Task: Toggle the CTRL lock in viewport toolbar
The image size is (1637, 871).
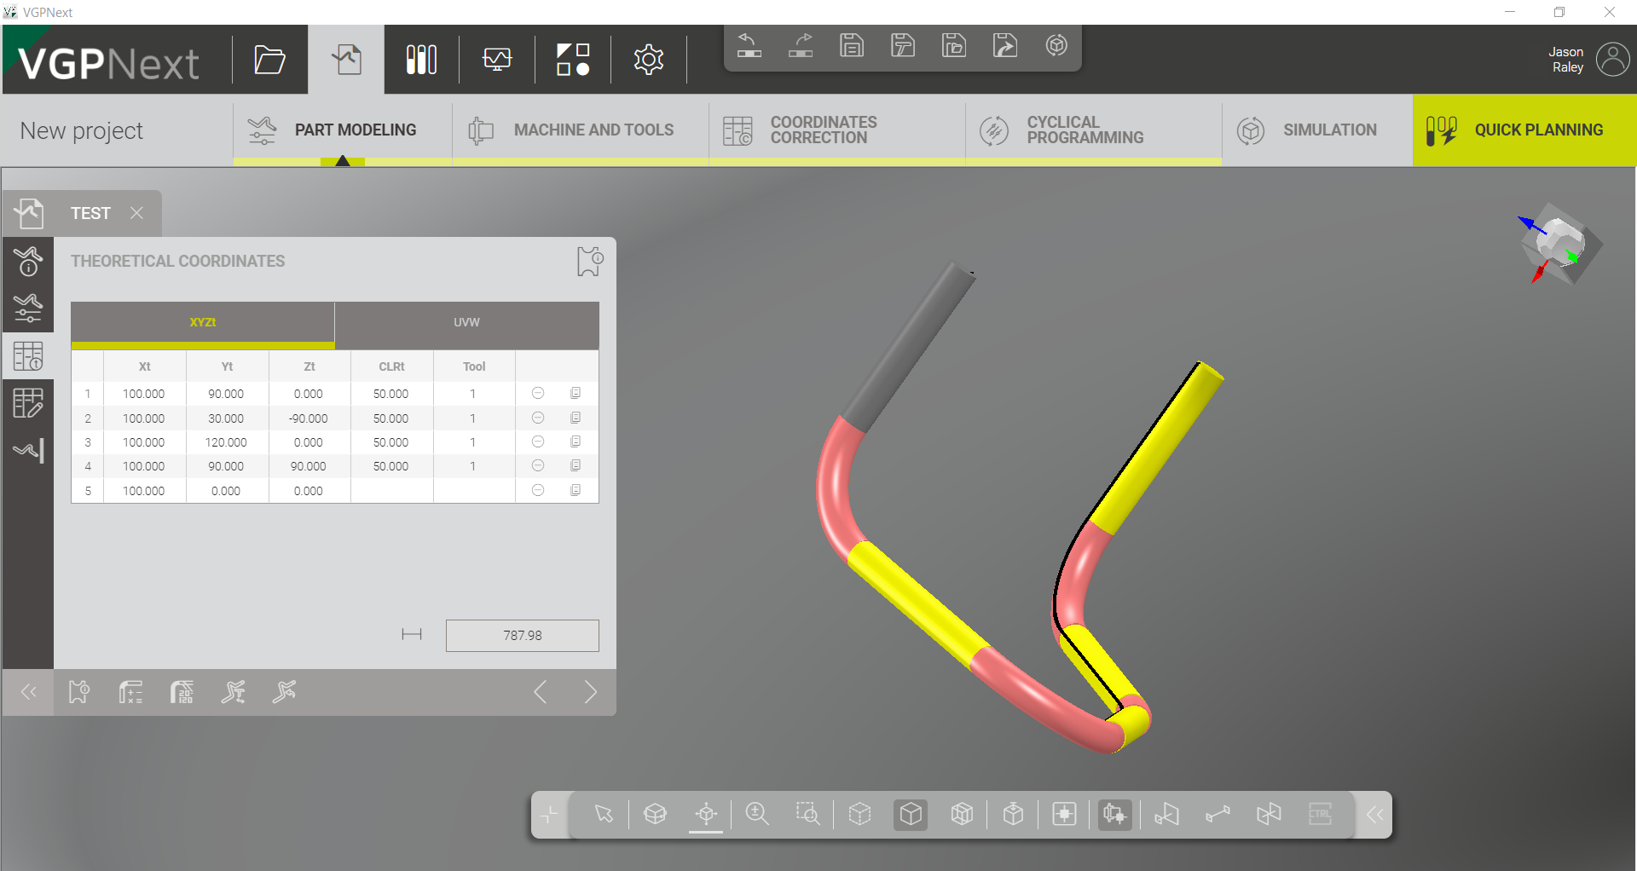Action: coord(1320,814)
